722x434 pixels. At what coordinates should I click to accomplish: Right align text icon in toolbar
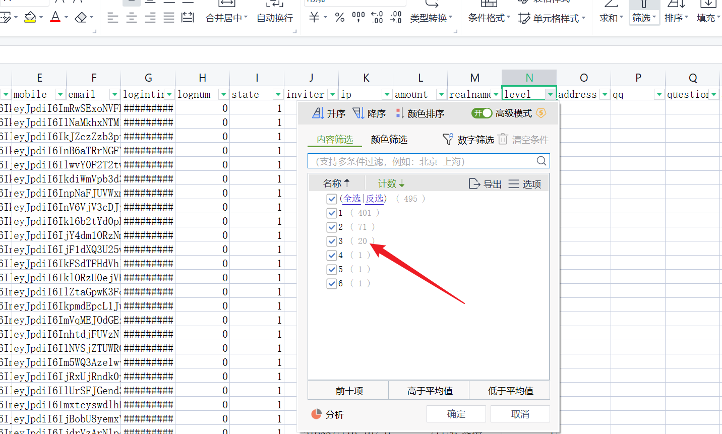point(150,18)
